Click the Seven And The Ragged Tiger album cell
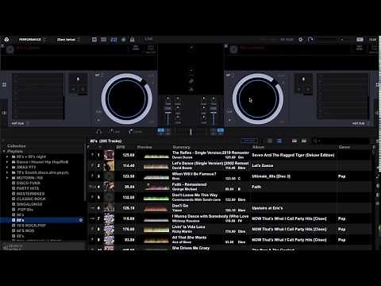 293,155
